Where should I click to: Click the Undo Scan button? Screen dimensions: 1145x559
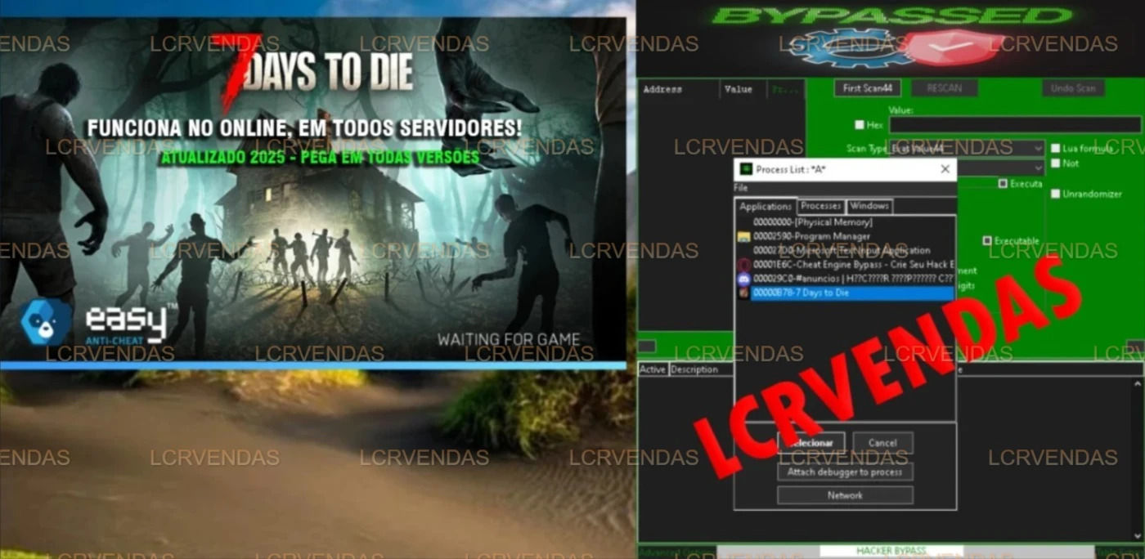[x=1073, y=88]
